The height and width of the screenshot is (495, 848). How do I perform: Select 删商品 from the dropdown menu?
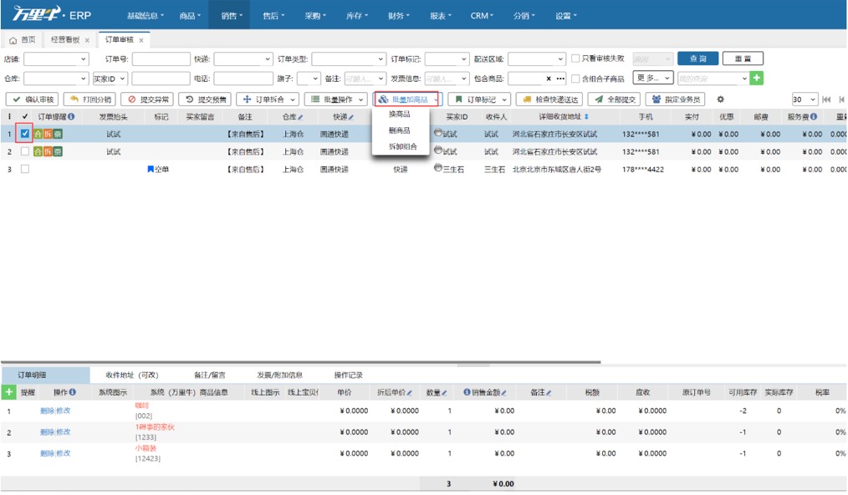[x=400, y=131]
